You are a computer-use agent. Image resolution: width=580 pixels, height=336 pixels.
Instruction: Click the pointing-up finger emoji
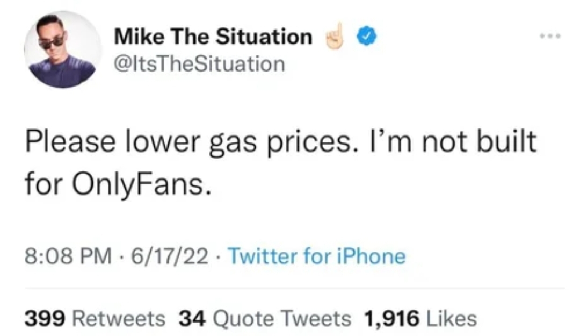(335, 36)
